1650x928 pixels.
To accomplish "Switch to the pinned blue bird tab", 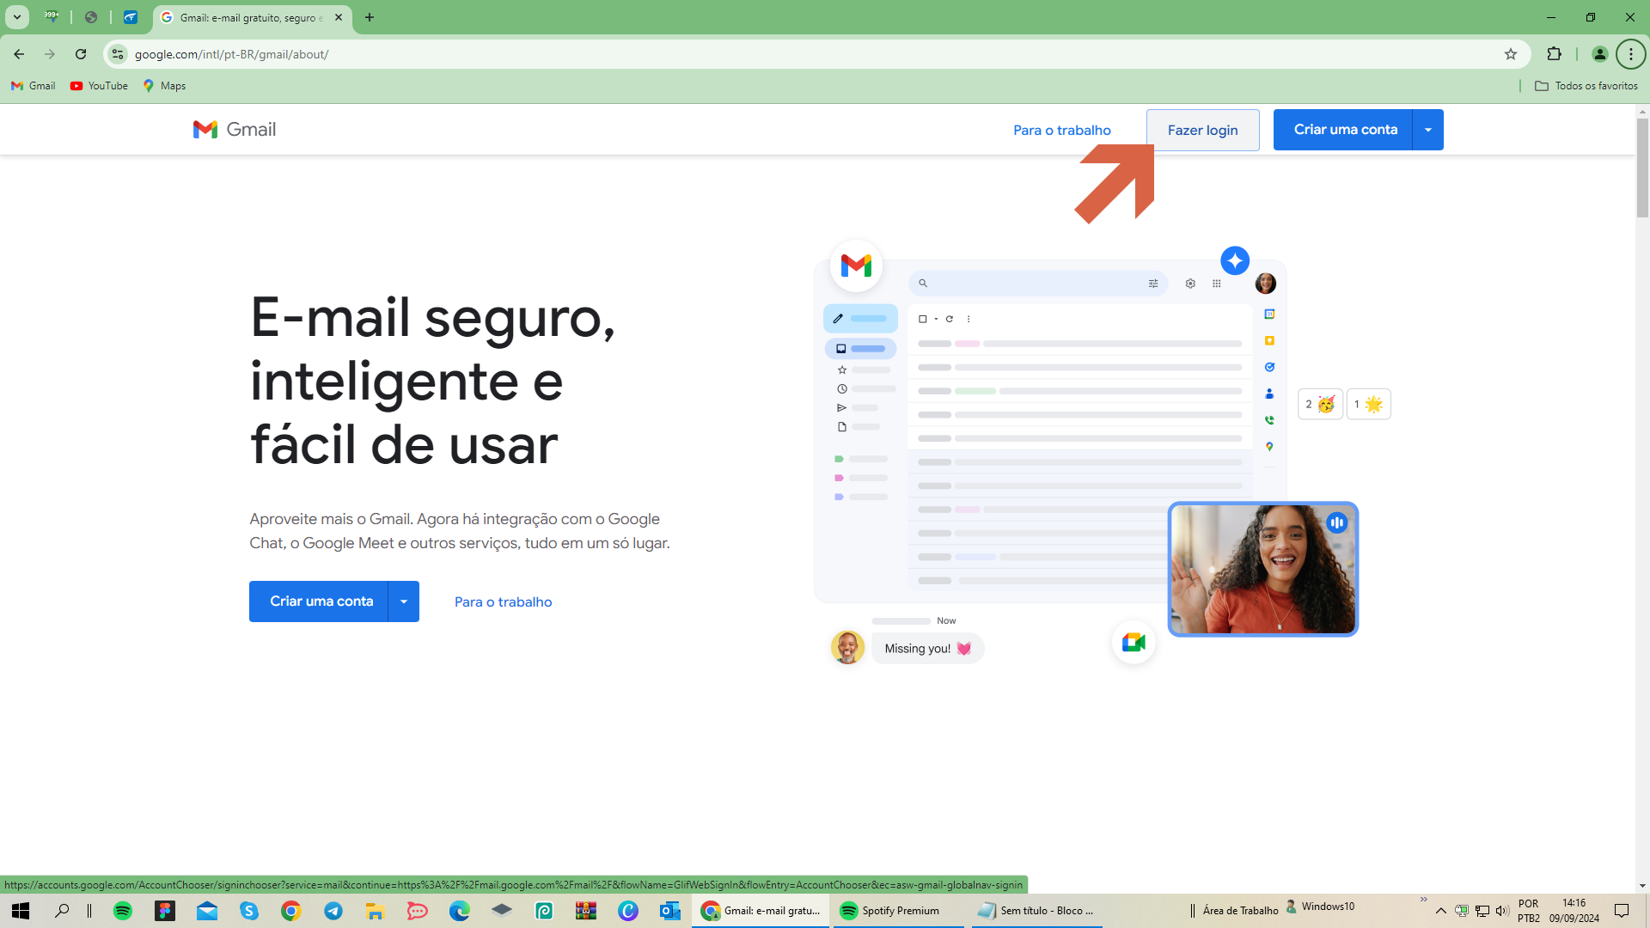I will tap(131, 17).
